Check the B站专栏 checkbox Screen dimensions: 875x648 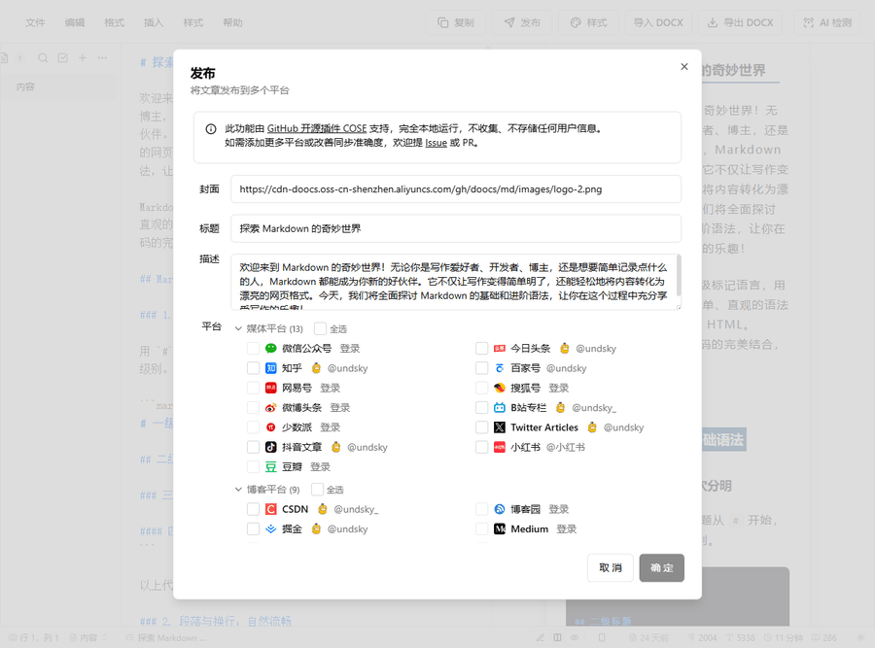click(481, 408)
